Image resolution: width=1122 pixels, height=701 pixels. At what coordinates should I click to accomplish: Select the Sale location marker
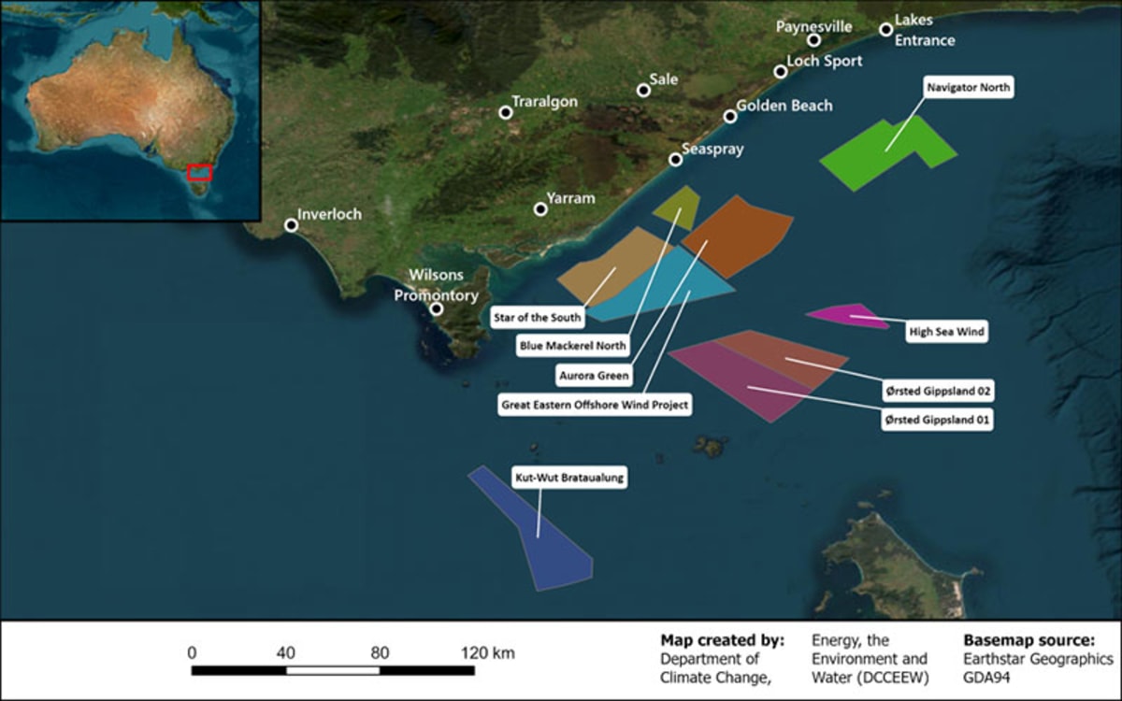click(x=644, y=92)
